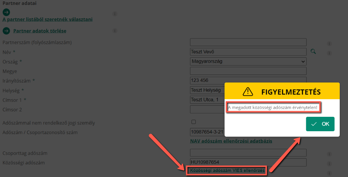Click info icon below Közösségi adószám row
Viewport: 348px width, 177px height.
click(329, 173)
